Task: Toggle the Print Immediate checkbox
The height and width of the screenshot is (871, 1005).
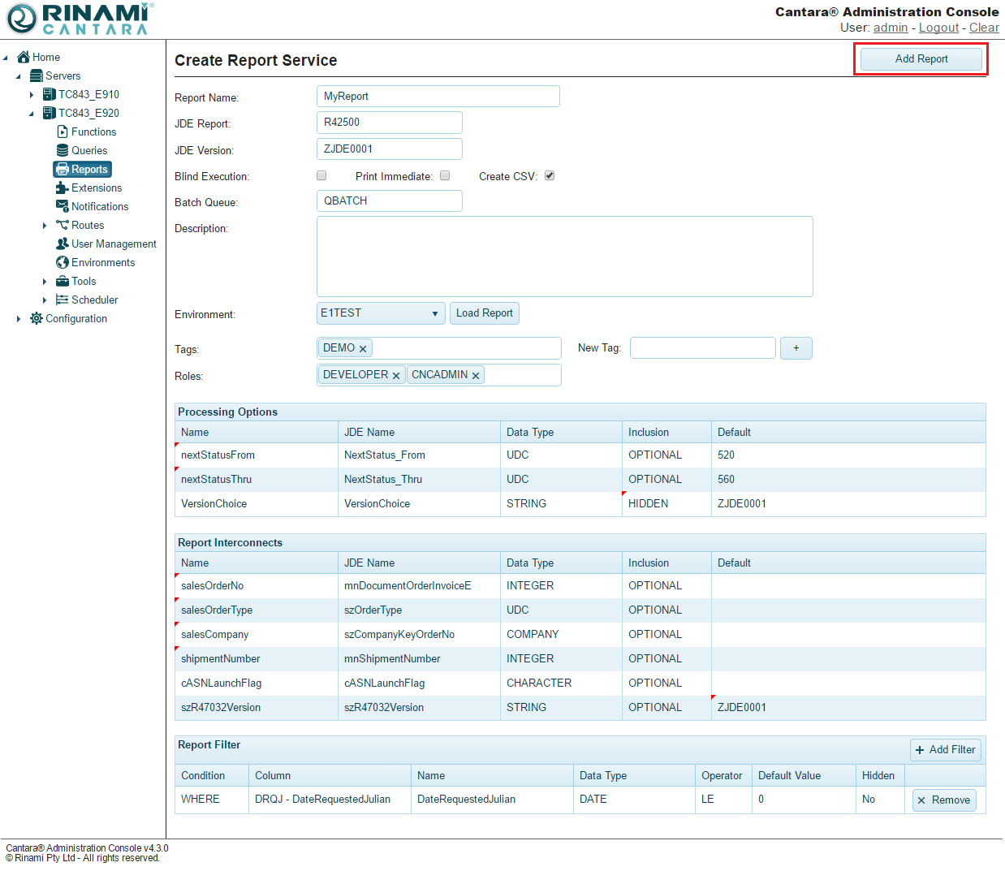Action: point(445,175)
